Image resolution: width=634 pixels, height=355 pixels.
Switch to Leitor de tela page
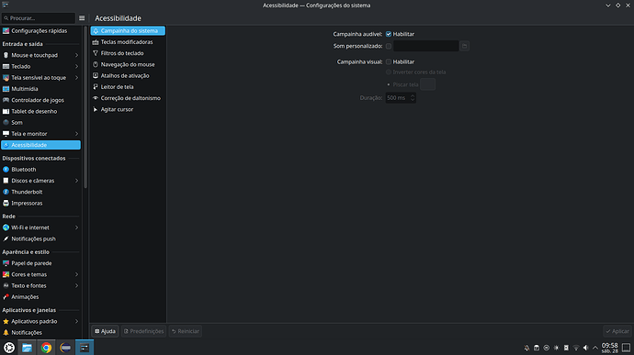click(x=128, y=87)
